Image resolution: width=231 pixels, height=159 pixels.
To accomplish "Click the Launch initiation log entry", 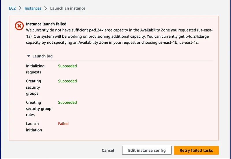I will pyautogui.click(x=34, y=127).
